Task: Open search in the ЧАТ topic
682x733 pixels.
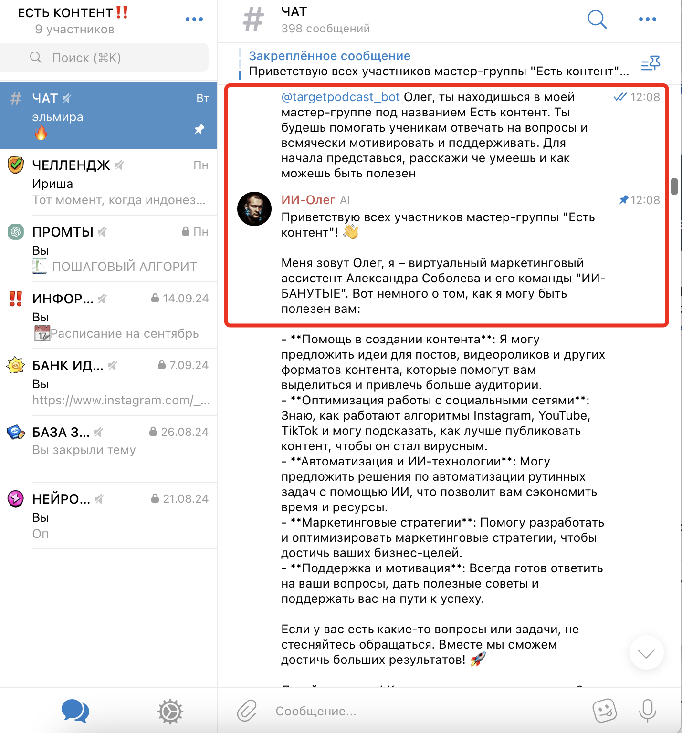Action: point(597,20)
